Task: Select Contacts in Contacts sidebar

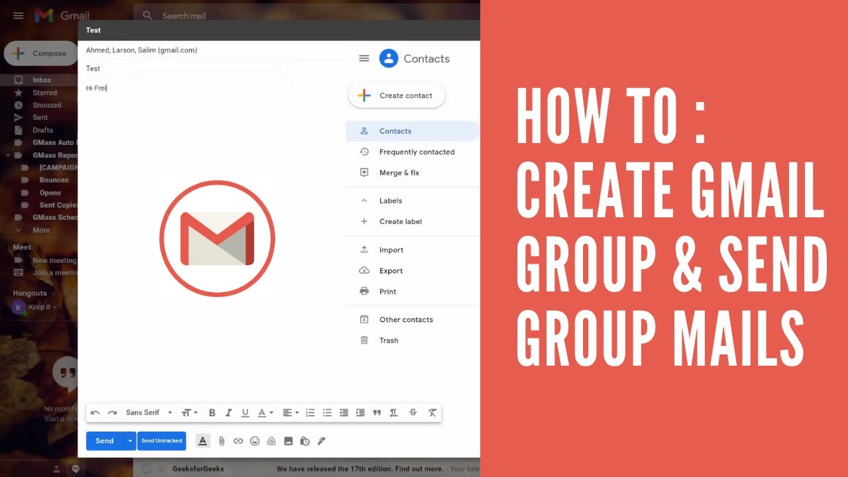Action: pyautogui.click(x=412, y=131)
